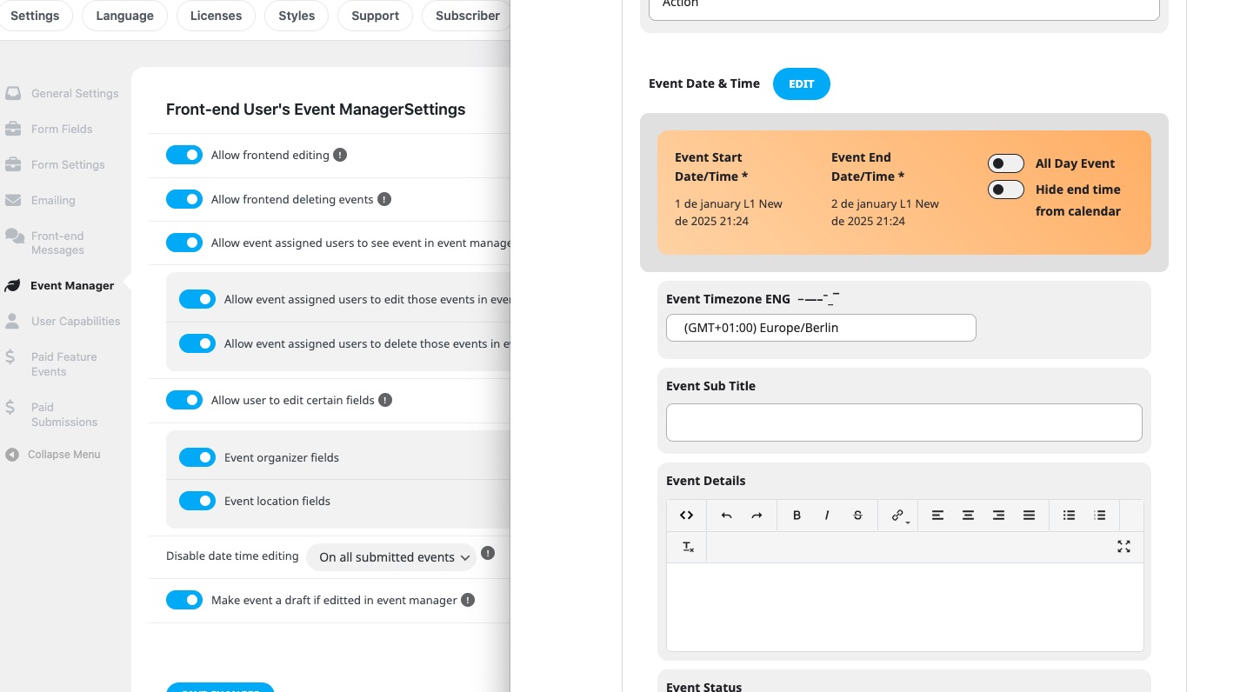Click the Event Date & Time EDIT button
This screenshot has height=692, width=1240.
point(802,83)
